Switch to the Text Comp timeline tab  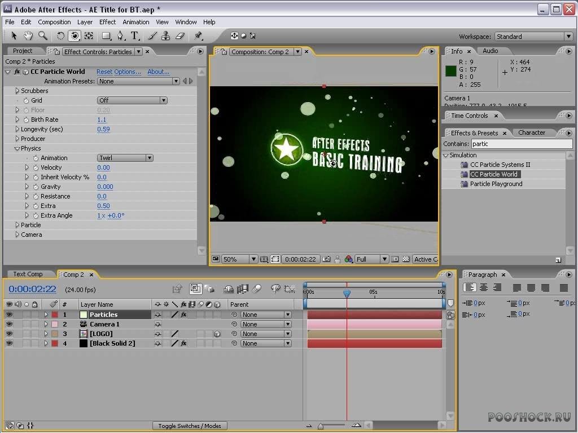coord(28,275)
